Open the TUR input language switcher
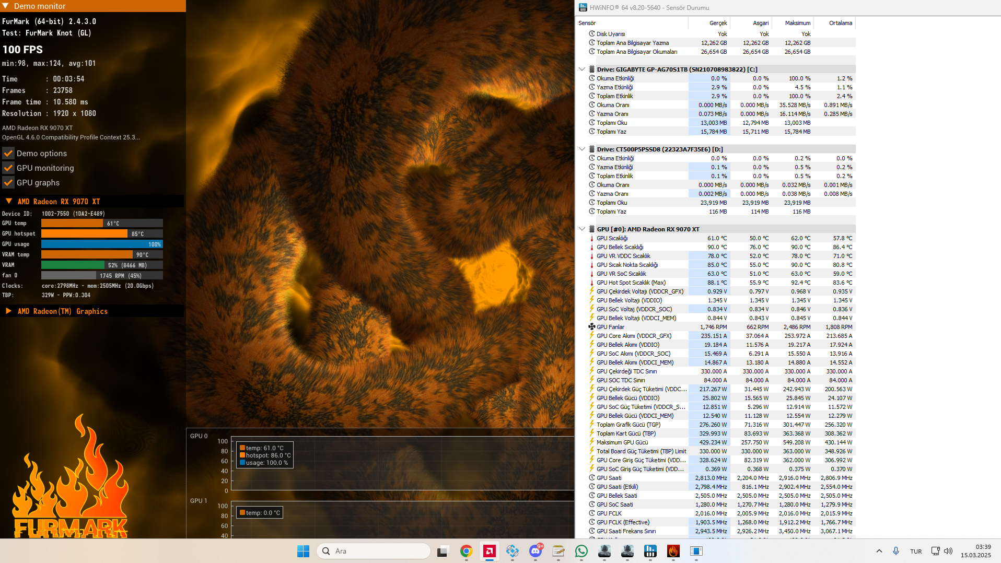 coord(916,551)
